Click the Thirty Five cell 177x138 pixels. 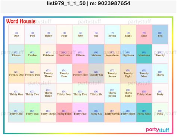click(x=80, y=93)
